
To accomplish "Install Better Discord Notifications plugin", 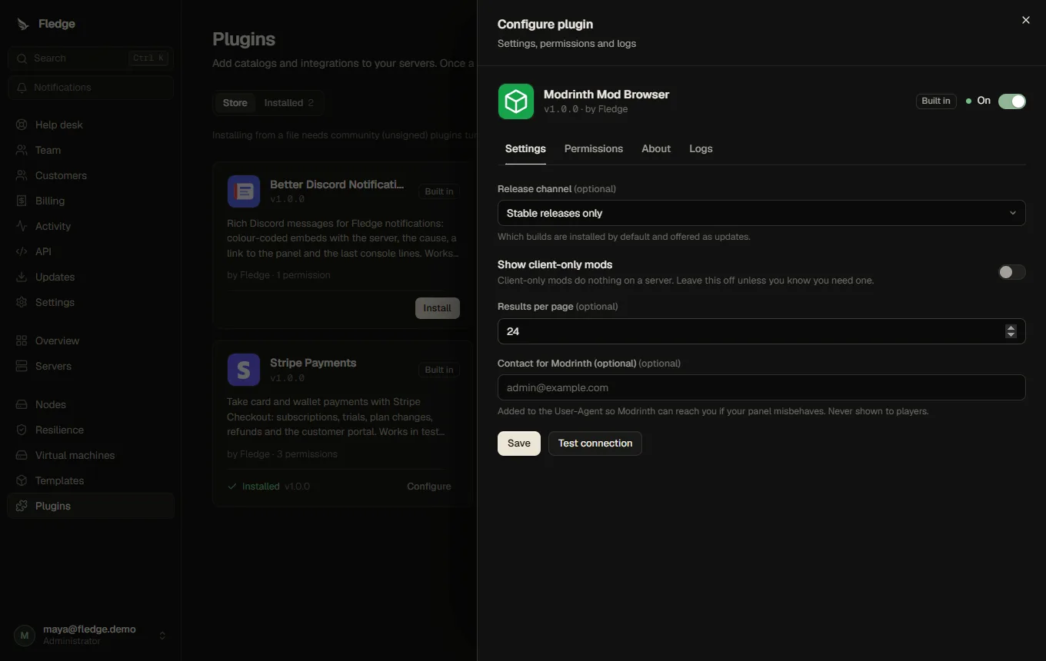I will [x=437, y=308].
